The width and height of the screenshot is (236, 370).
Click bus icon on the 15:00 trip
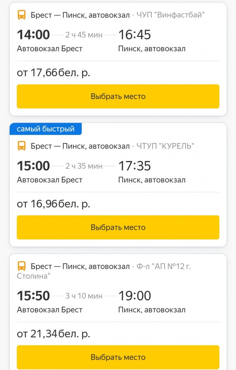[22, 146]
